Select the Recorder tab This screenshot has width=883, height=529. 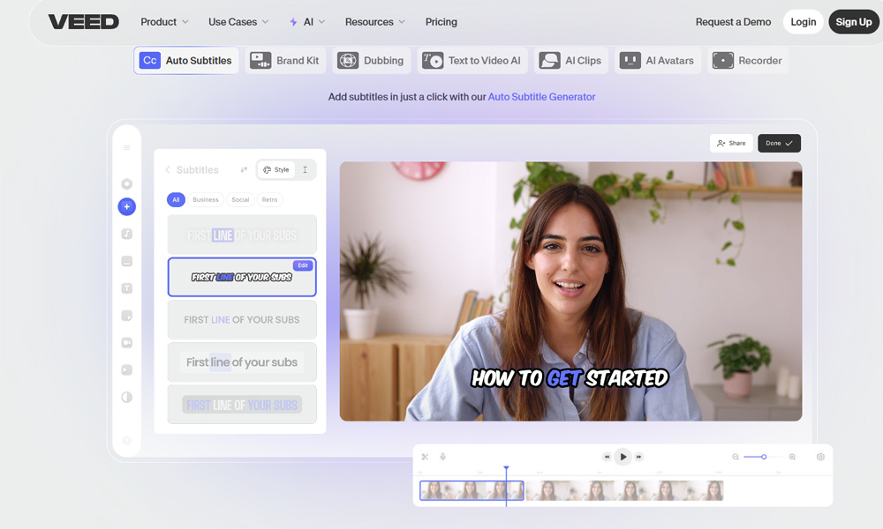tap(747, 60)
